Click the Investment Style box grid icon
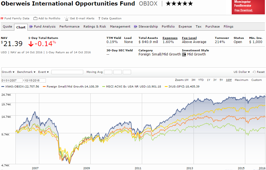 click(x=184, y=55)
